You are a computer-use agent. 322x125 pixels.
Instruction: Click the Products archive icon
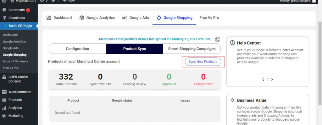(4, 100)
